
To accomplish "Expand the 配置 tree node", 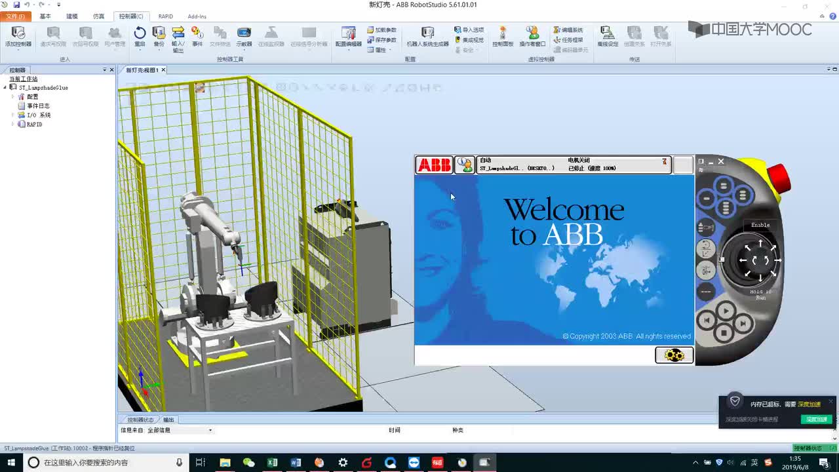I will (x=12, y=96).
